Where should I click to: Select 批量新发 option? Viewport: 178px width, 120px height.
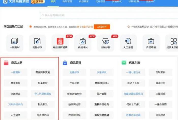click(x=43, y=83)
